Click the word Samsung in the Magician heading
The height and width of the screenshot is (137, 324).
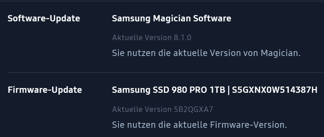131,18
